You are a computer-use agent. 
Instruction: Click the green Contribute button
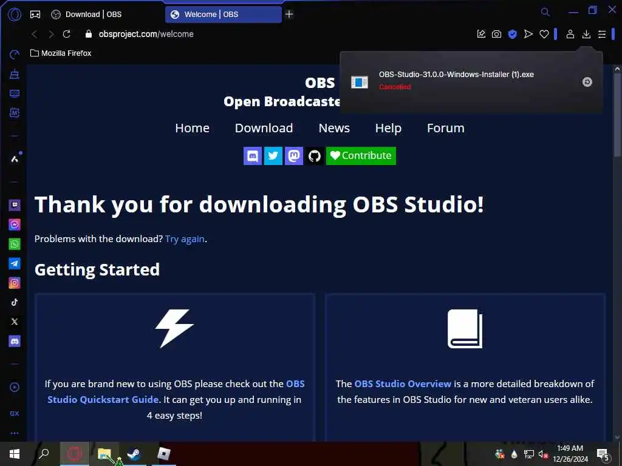point(361,156)
